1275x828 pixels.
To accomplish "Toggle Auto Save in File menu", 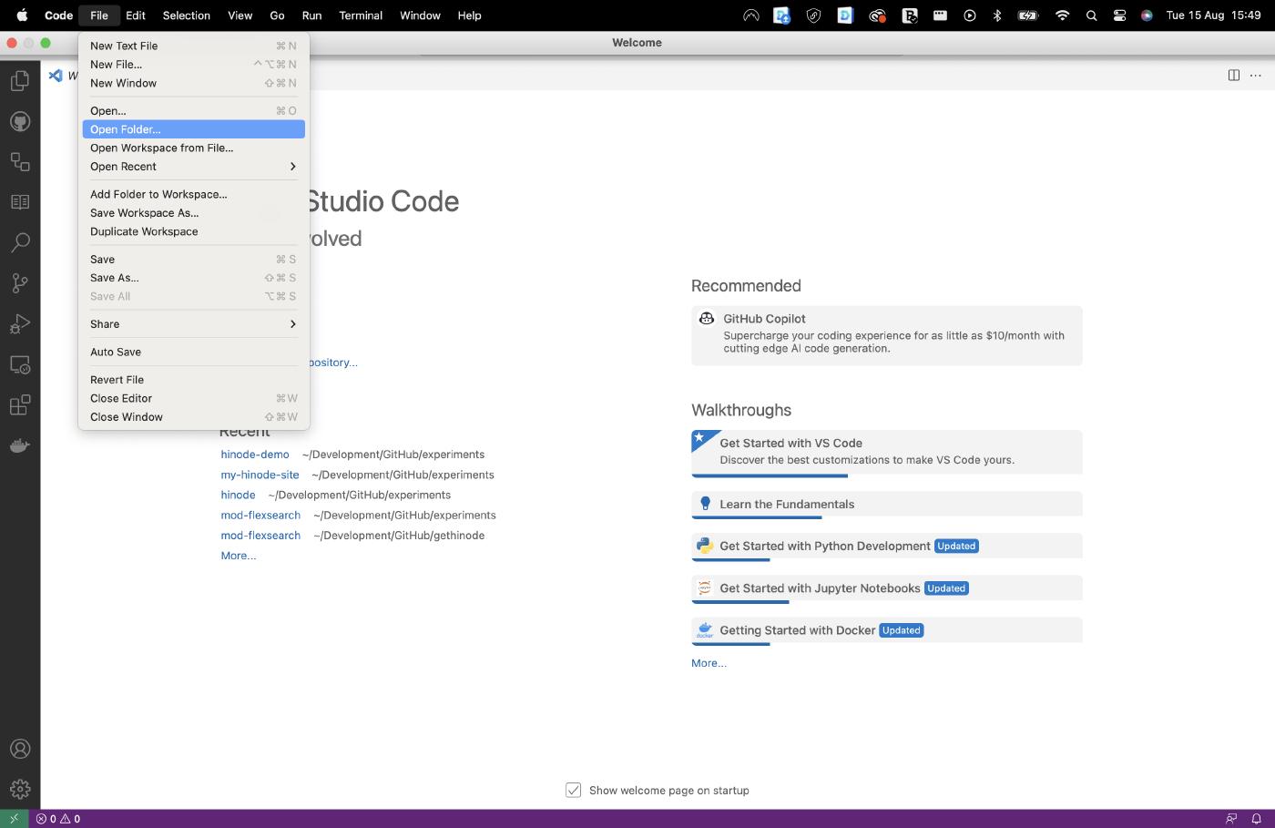I will point(116,352).
